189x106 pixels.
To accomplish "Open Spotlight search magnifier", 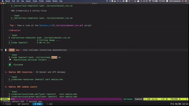I will 183,1.
